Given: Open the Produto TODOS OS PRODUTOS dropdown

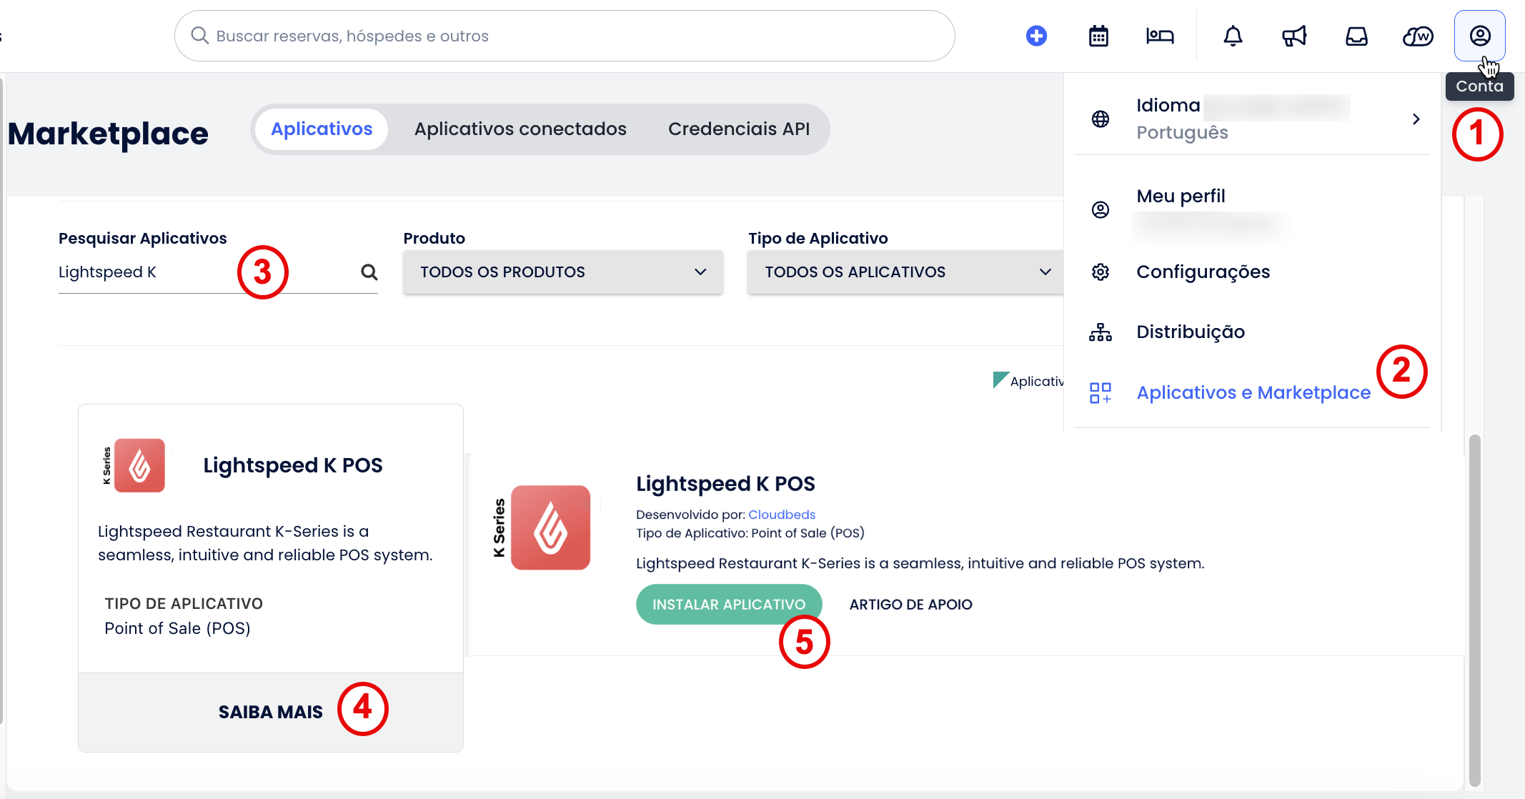Looking at the screenshot, I should pos(563,272).
